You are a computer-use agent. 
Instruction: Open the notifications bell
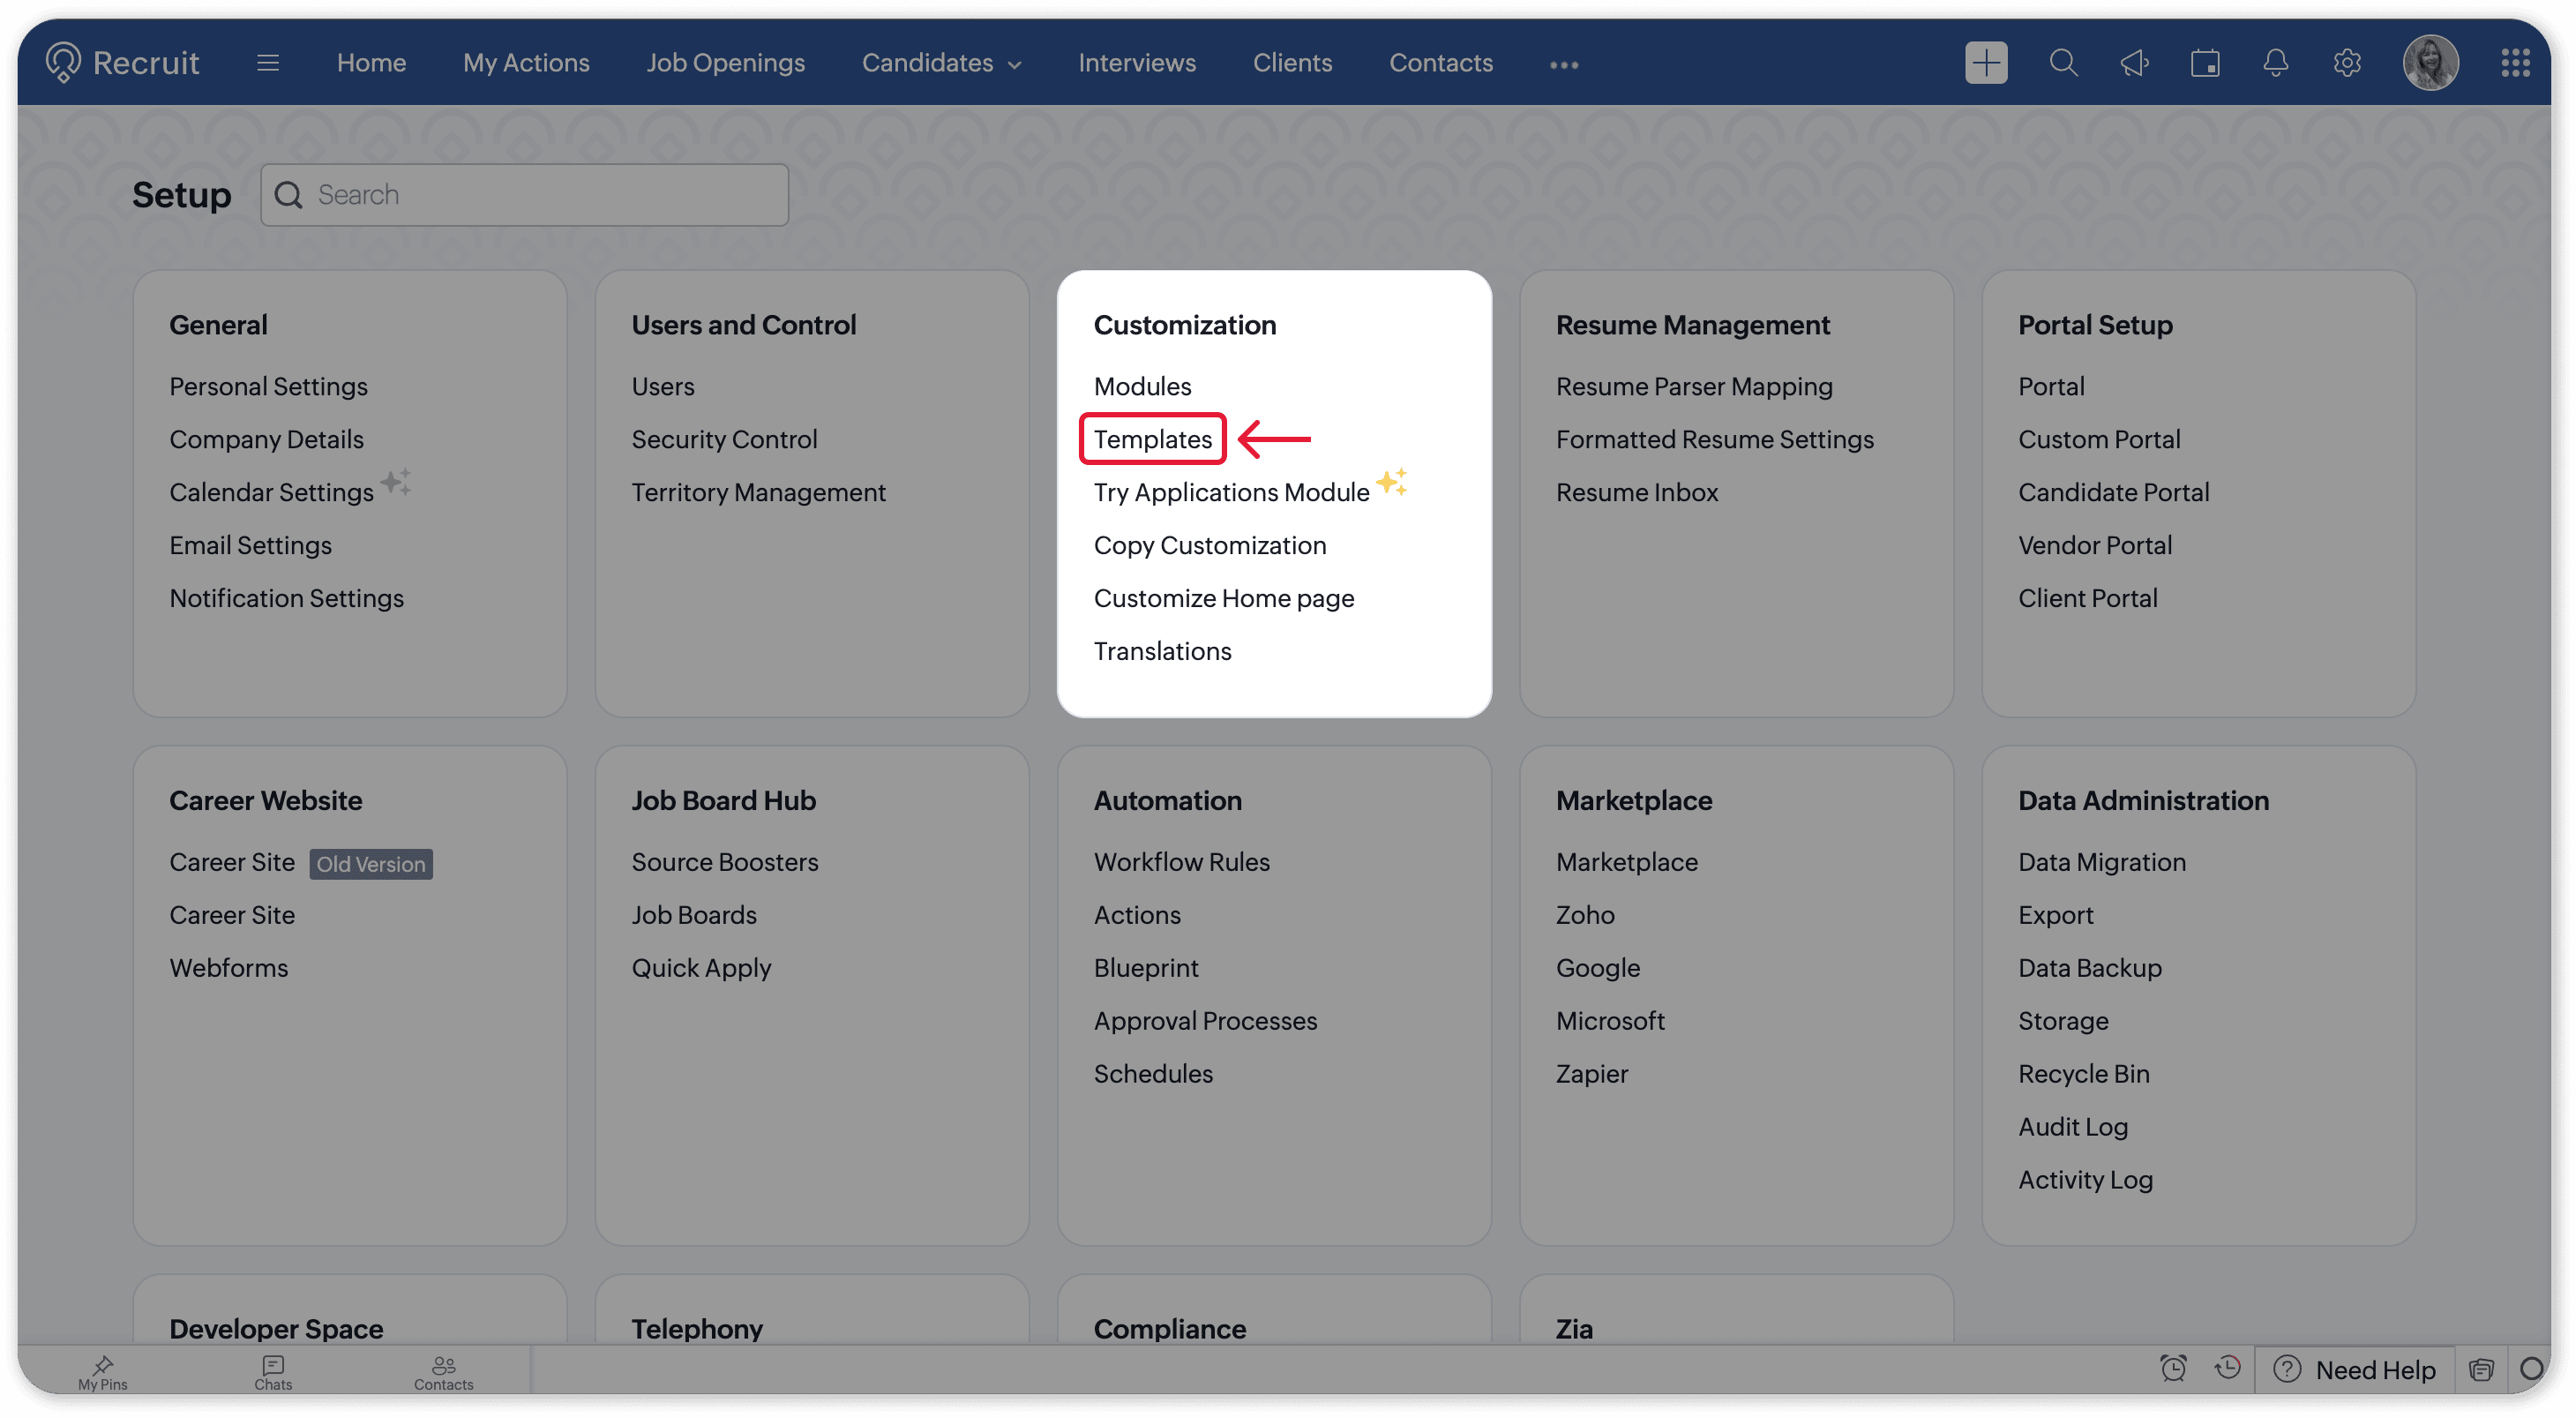[2276, 63]
